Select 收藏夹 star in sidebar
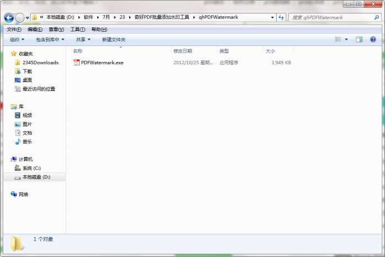The width and height of the screenshot is (385, 257). click(x=14, y=54)
